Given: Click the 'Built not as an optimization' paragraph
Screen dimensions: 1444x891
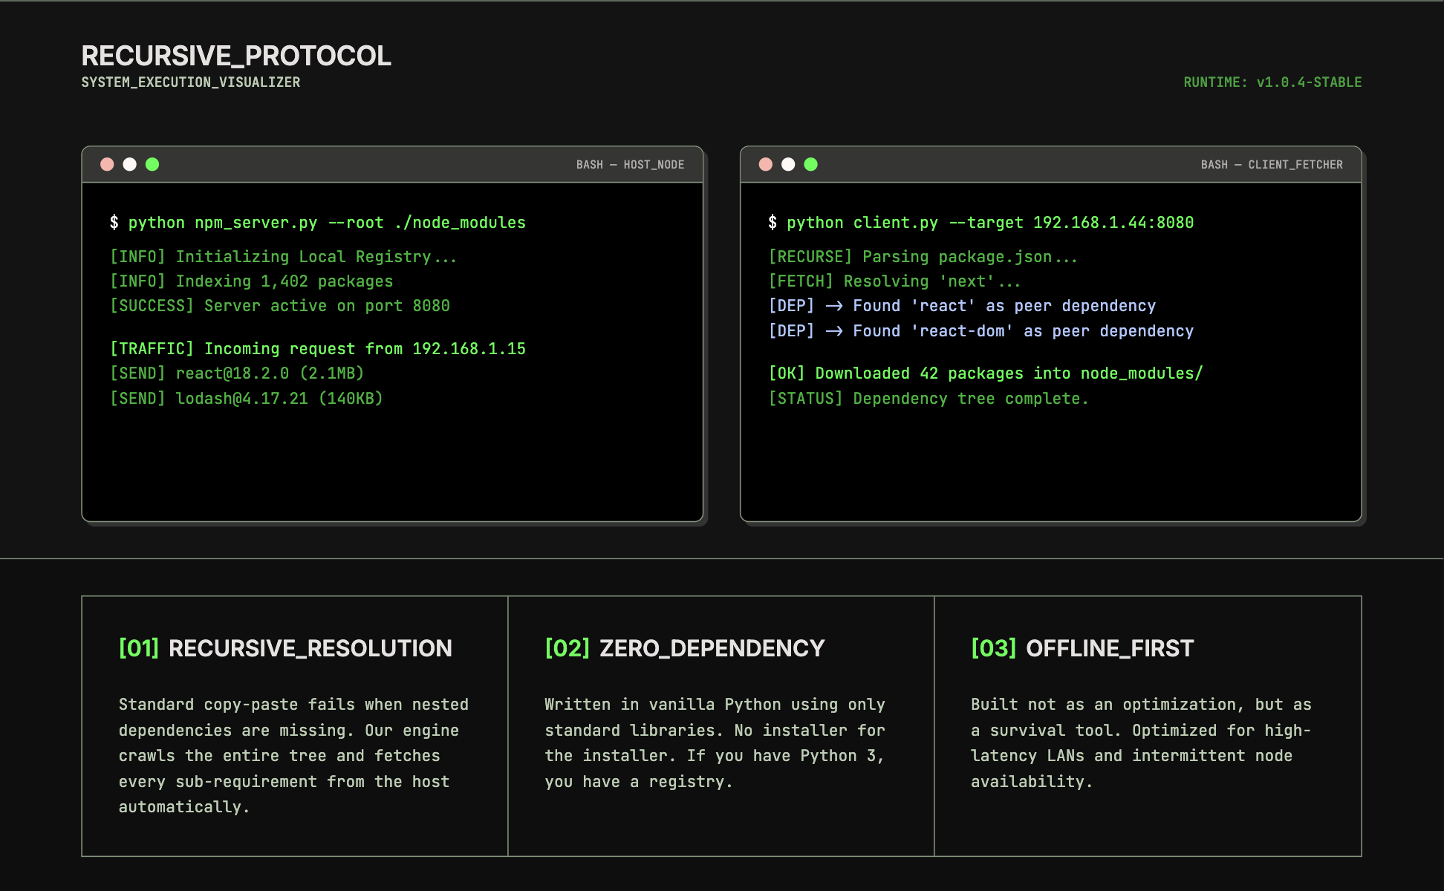Looking at the screenshot, I should point(1141,743).
